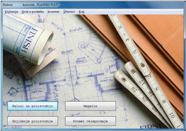Screen dimensions: 186x131
Task: Open the Šifarnici menu
Action: tap(69, 12)
